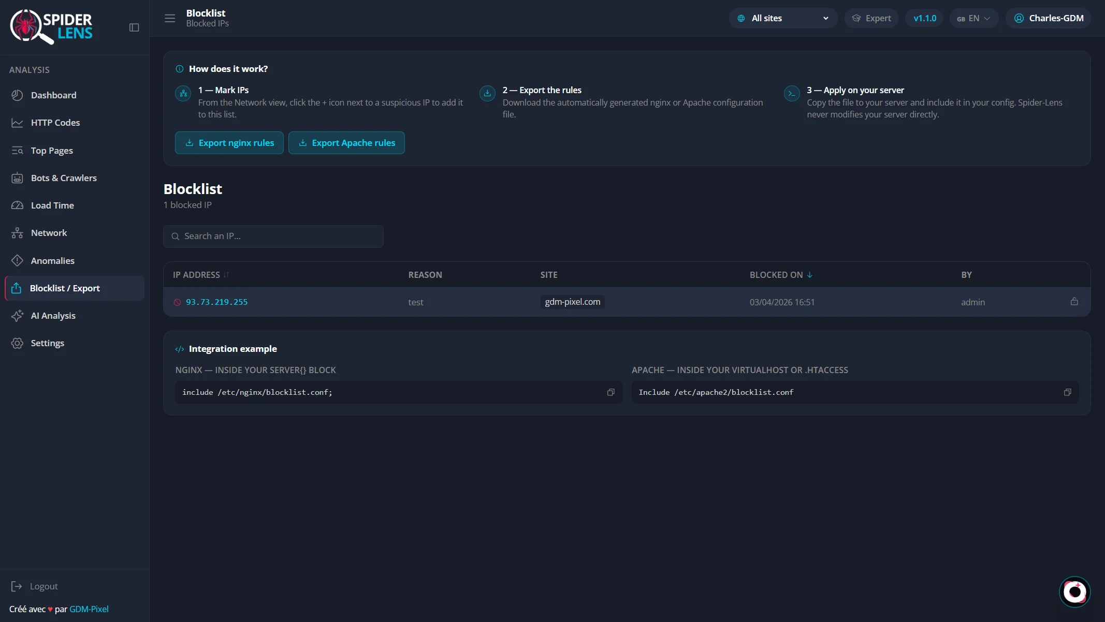Unlock the blocked IP 93.73.219.255
Viewport: 1105px width, 622px height.
point(1074,302)
